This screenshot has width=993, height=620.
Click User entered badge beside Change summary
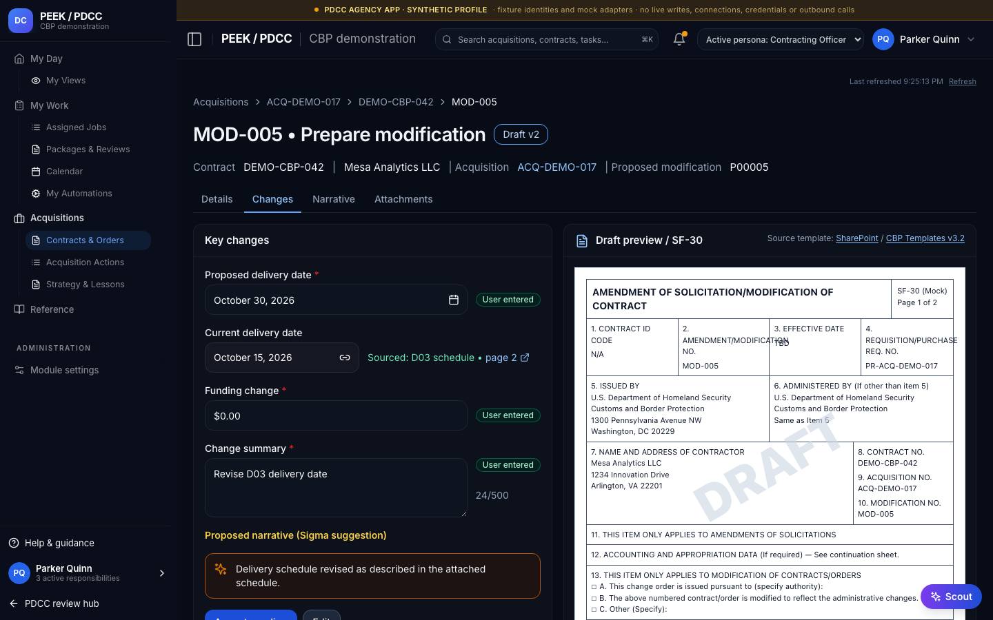[x=508, y=465]
